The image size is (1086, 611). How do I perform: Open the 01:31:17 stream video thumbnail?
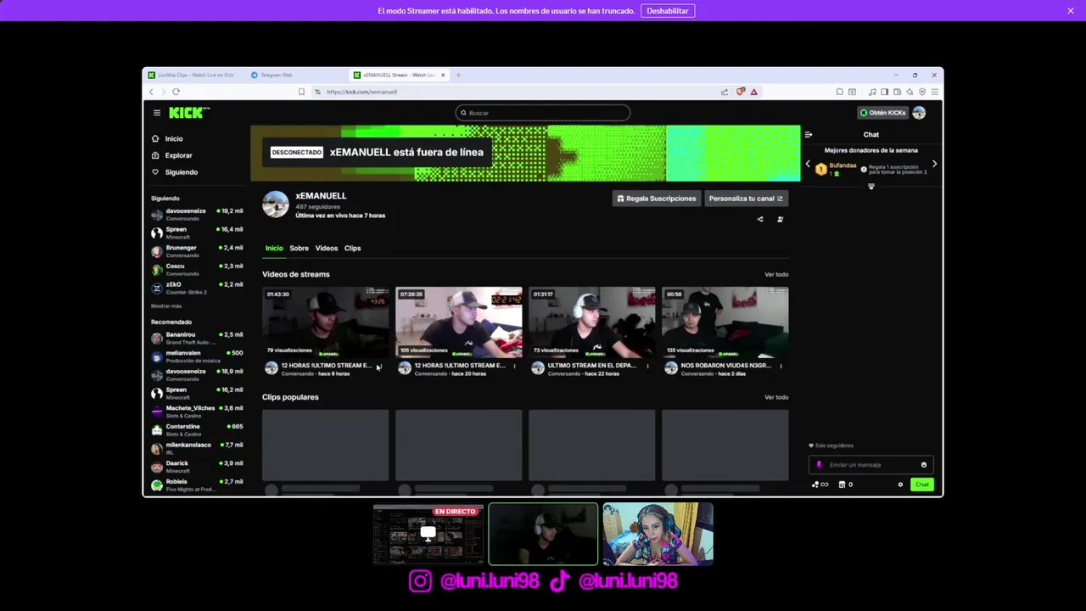(x=592, y=322)
